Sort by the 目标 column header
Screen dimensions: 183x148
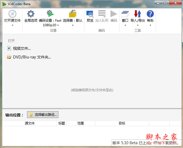(x=122, y=123)
